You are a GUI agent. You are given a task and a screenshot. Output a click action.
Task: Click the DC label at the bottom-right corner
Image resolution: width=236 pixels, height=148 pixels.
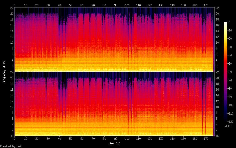pyautogui.click(x=217, y=136)
